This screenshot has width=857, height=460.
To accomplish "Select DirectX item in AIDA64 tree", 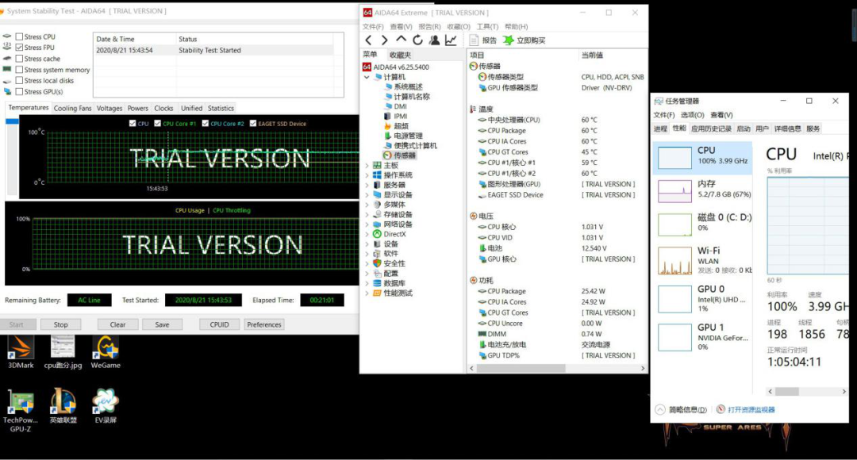I will tap(390, 235).
